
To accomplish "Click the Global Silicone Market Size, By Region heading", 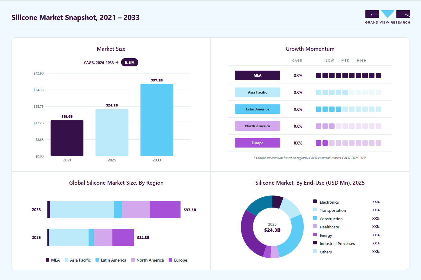I will point(116,183).
